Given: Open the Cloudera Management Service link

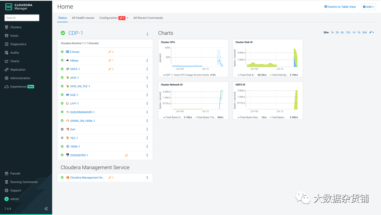Looking at the screenshot, I should tap(87, 178).
